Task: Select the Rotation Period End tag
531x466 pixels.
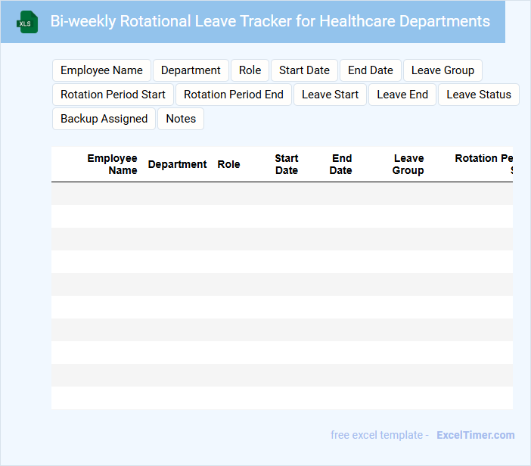Action: 234,95
